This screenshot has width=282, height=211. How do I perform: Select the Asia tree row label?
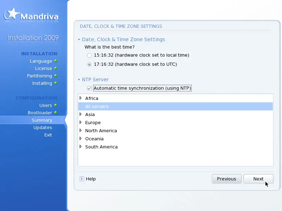pos(90,115)
